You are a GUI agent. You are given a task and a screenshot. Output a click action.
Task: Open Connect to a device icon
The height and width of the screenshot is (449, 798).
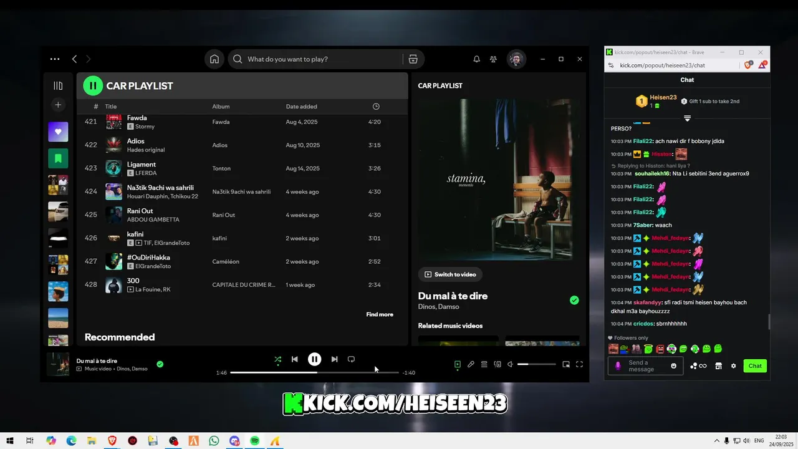[498, 364]
